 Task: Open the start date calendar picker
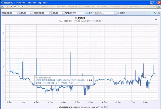[x=19, y=13]
